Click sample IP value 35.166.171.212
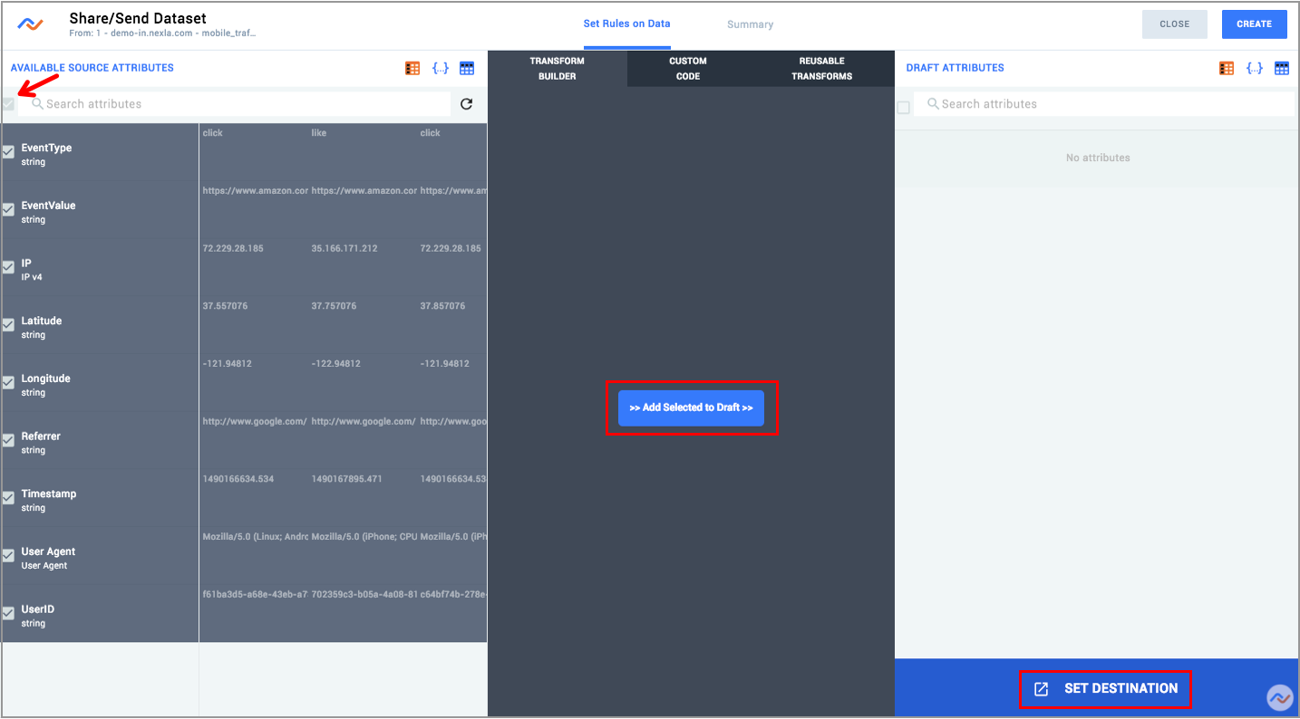 pos(344,248)
